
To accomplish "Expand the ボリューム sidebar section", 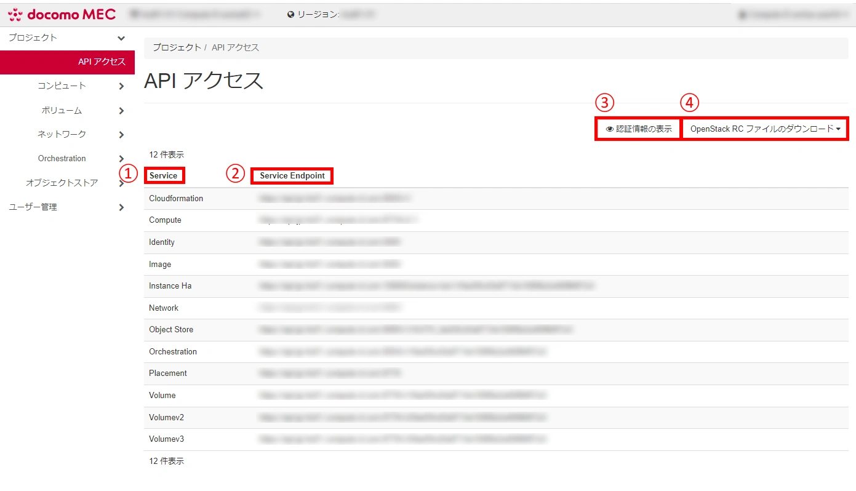I will (121, 111).
